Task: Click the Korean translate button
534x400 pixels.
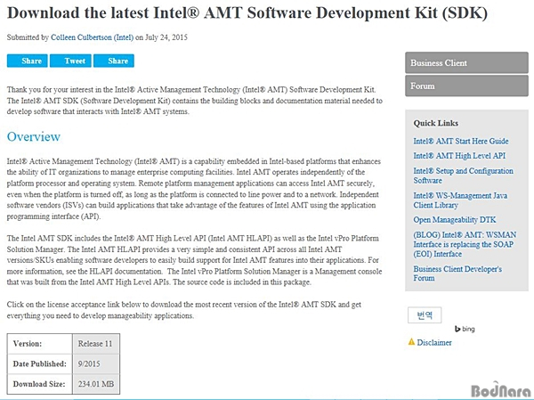Action: 425,315
